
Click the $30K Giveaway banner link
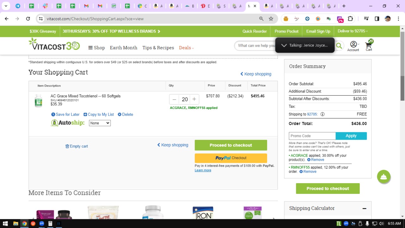(x=43, y=31)
